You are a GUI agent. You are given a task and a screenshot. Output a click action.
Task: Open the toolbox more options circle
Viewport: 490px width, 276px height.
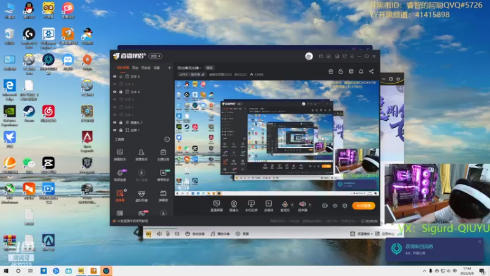click(167, 139)
